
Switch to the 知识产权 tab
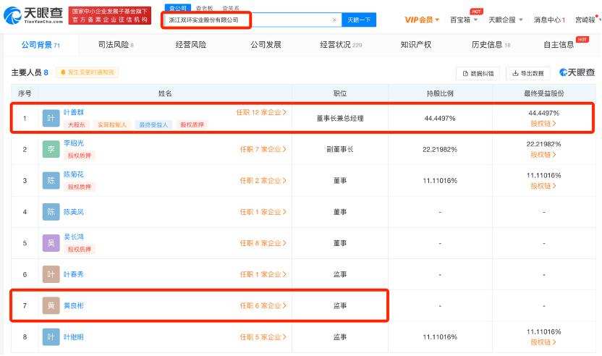(x=416, y=45)
